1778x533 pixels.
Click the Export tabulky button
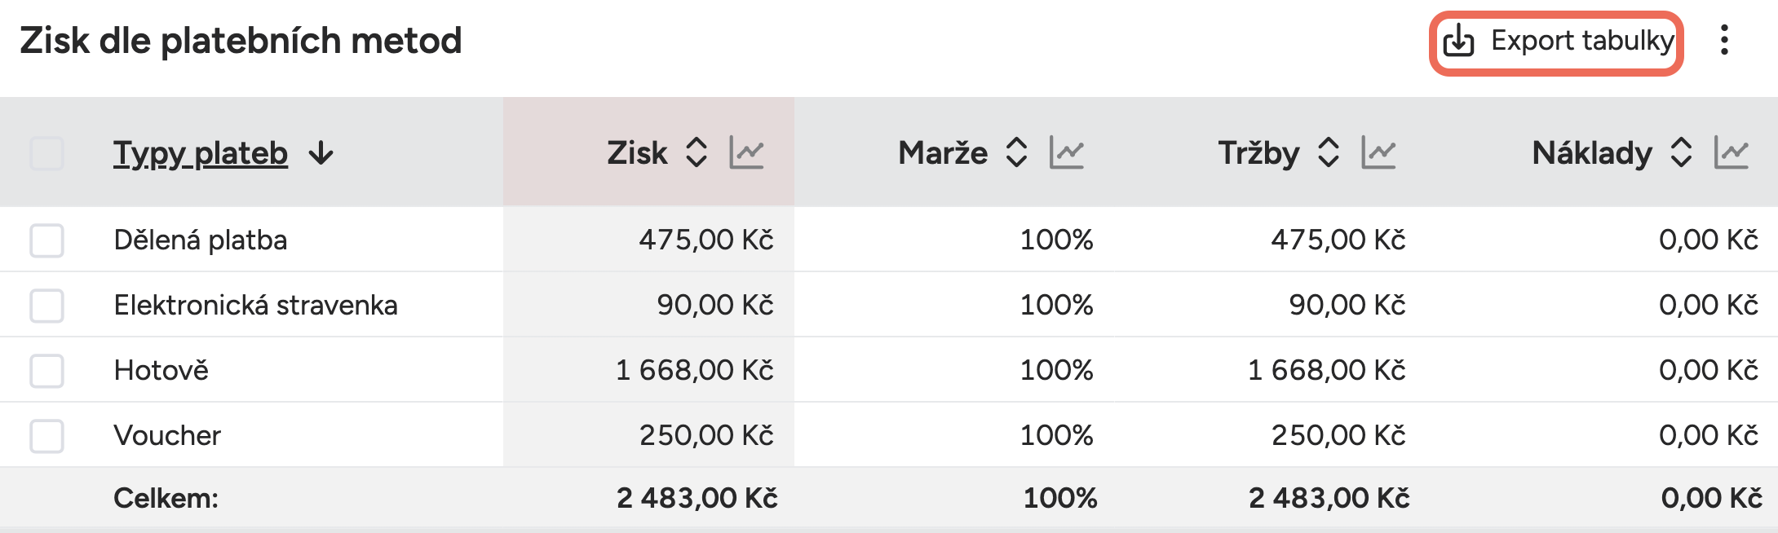click(1581, 41)
